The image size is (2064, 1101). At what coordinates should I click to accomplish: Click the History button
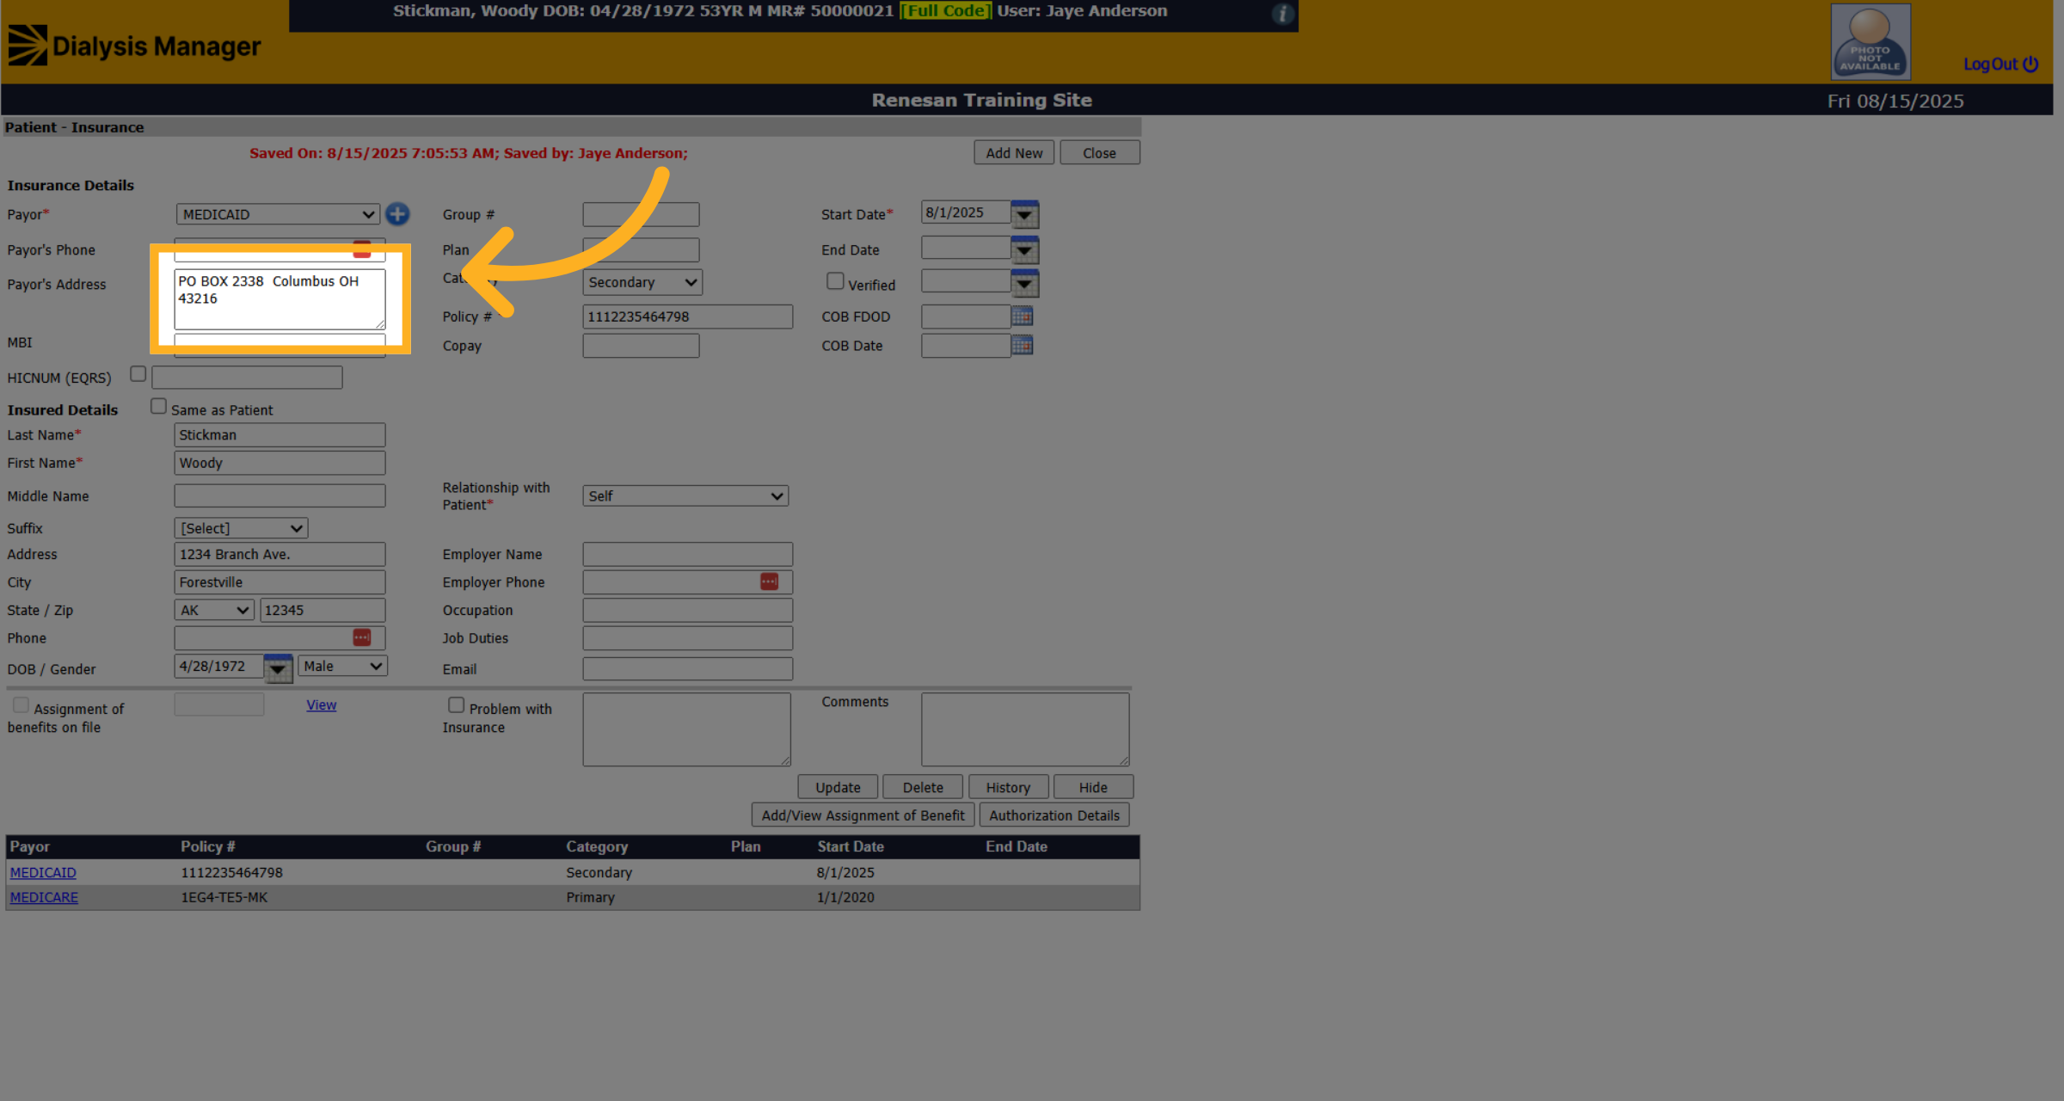(1008, 787)
